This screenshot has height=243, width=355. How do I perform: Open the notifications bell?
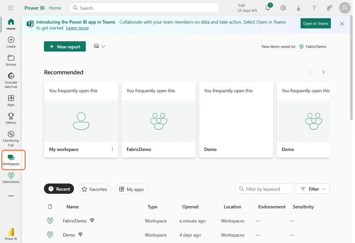click(268, 8)
